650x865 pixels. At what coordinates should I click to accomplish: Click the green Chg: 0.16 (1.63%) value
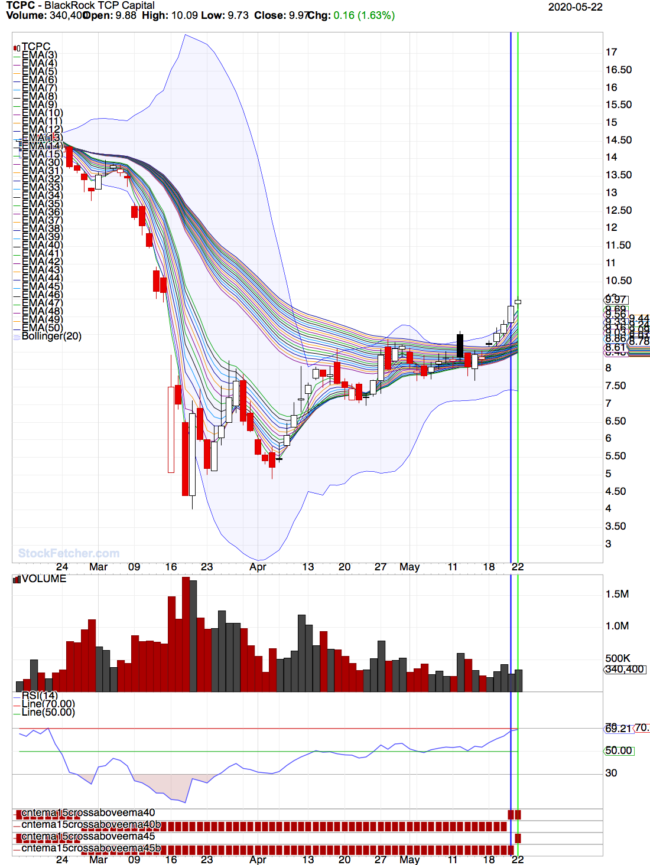[x=351, y=15]
